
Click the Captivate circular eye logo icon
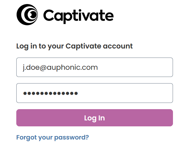coord(27,15)
